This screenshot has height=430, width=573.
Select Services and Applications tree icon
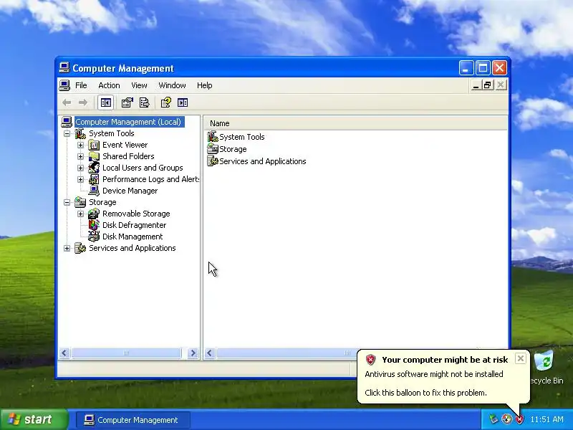[80, 248]
